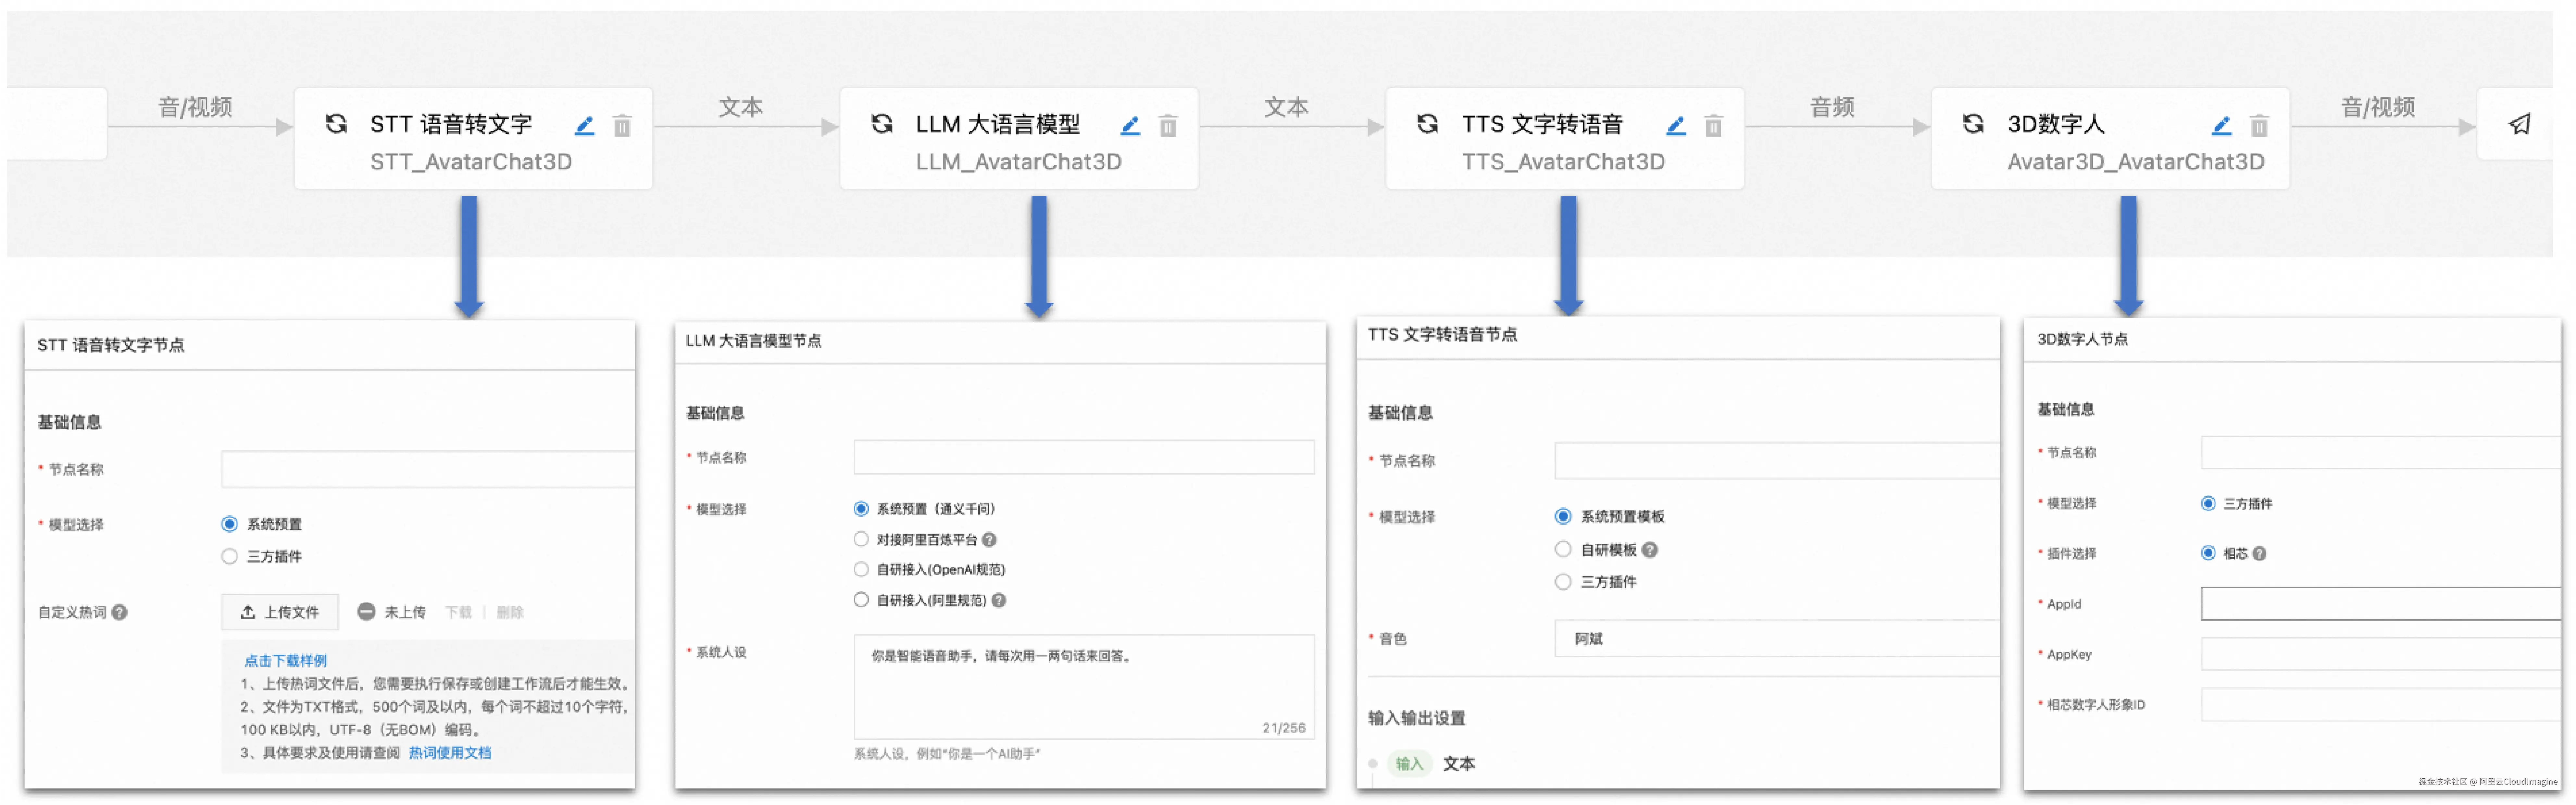Open the pencil edit icon on LLM 大语言模型 node
The image size is (2576, 805).
[1130, 126]
